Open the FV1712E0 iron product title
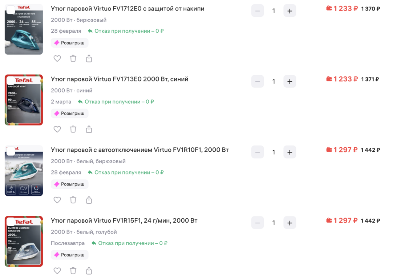 point(128,8)
